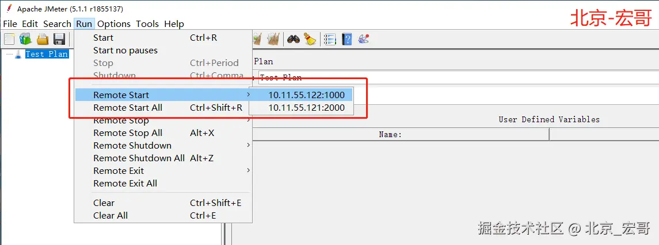Start remote host 10.11.55.122:1000

point(302,95)
